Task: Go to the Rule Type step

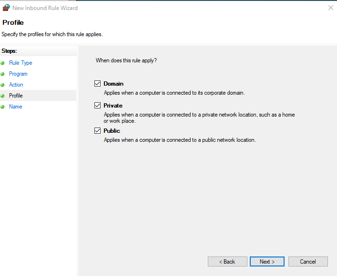Action: pyautogui.click(x=20, y=63)
